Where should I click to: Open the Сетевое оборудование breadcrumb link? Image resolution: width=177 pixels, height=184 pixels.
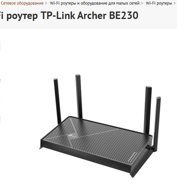pyautogui.click(x=22, y=3)
